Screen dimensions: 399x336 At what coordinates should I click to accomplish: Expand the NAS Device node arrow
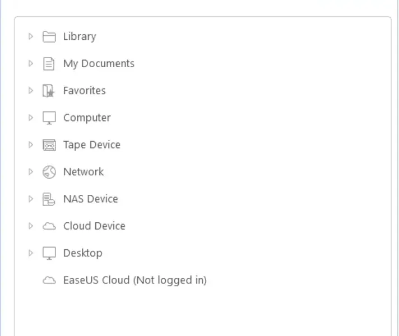coord(31,199)
